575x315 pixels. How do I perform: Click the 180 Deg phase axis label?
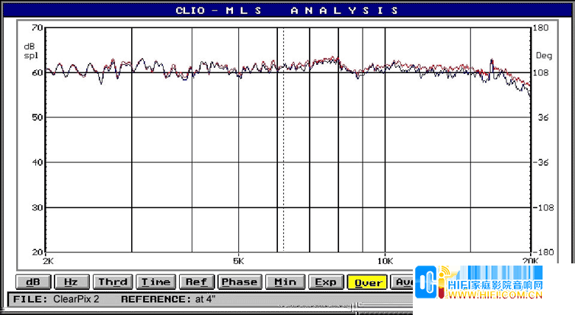point(543,28)
